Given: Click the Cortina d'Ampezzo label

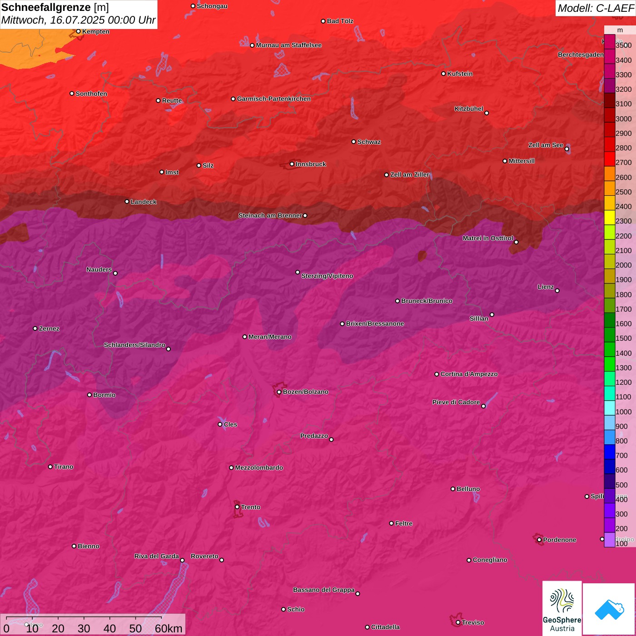Looking at the screenshot, I should coord(469,374).
